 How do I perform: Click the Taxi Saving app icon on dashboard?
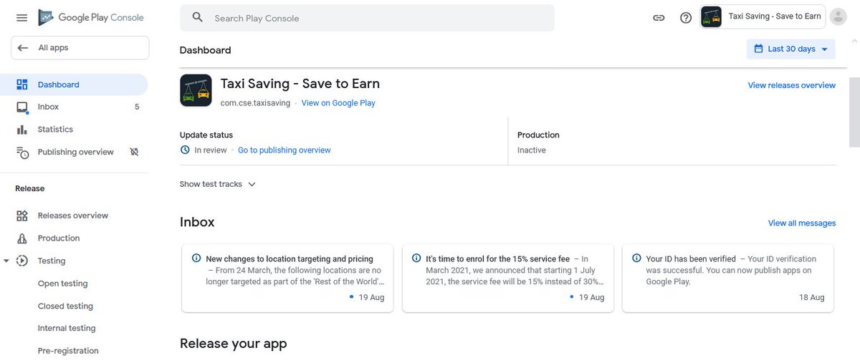click(196, 90)
